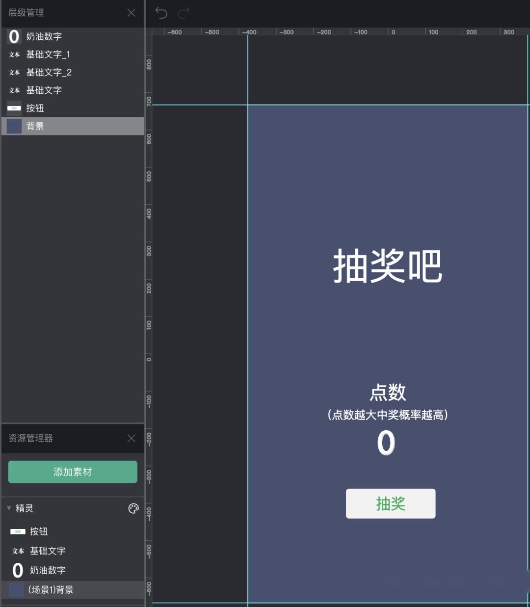The image size is (530, 607).
Task: Click the 奶油数字 sprite's 0 icon in resources
Action: [x=18, y=570]
